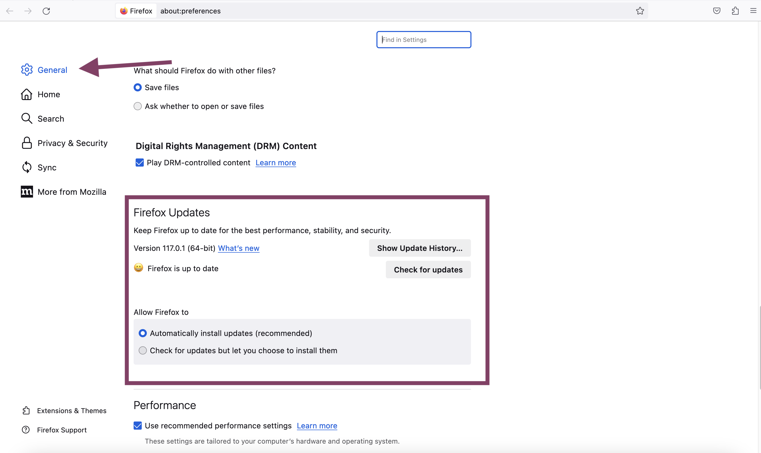Click the Performance heading
The image size is (761, 453).
[x=165, y=405]
